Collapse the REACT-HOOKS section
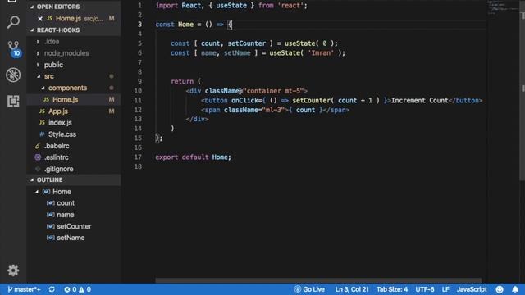The image size is (525, 295). 74,30
